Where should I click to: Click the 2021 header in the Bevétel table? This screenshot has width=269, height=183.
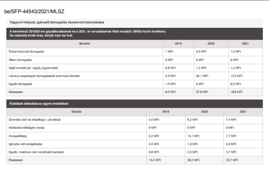click(245, 44)
